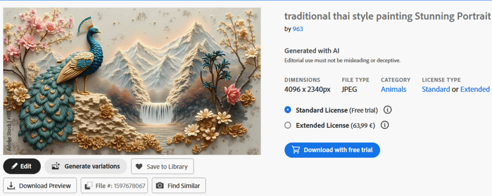The height and width of the screenshot is (196, 492).
Task: Click the cart icon in download button
Action: (295, 150)
